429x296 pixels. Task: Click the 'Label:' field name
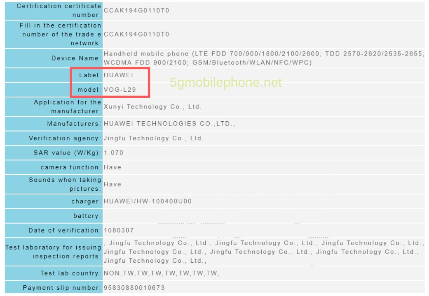coord(90,75)
